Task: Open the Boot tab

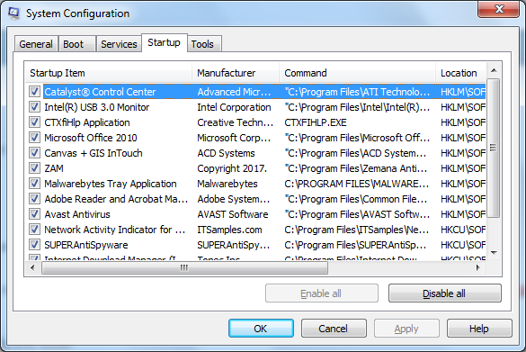Action: point(76,44)
